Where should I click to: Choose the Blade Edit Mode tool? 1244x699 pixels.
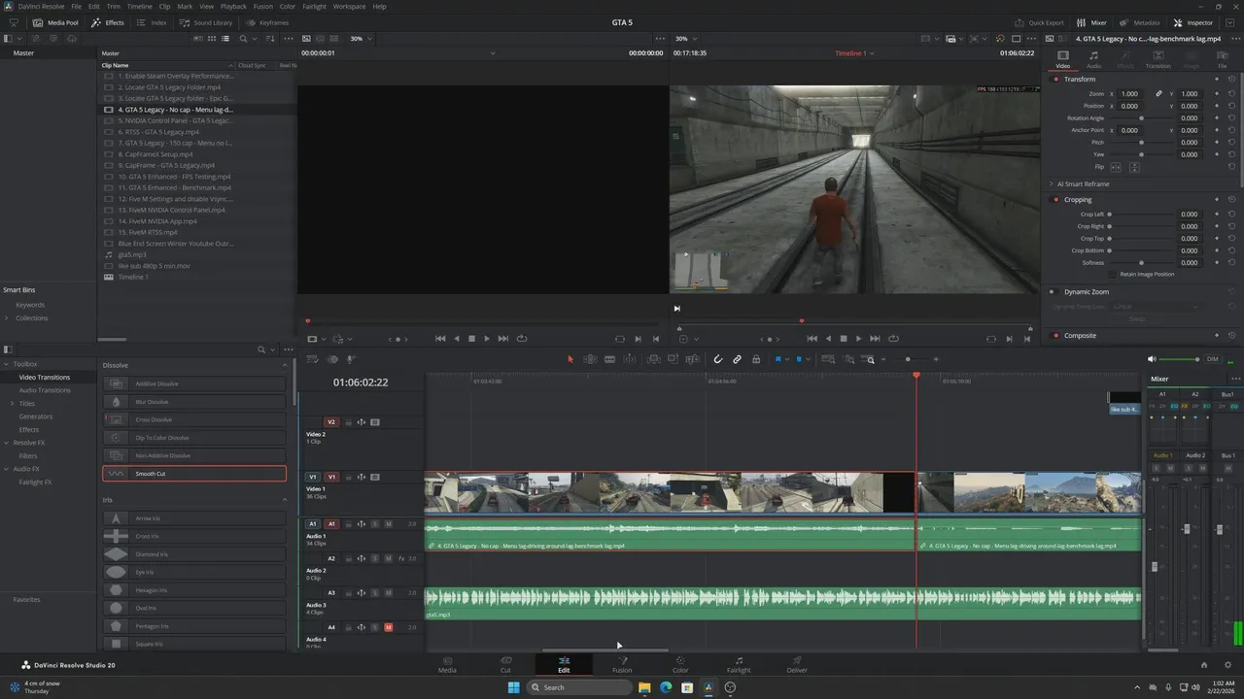click(609, 359)
